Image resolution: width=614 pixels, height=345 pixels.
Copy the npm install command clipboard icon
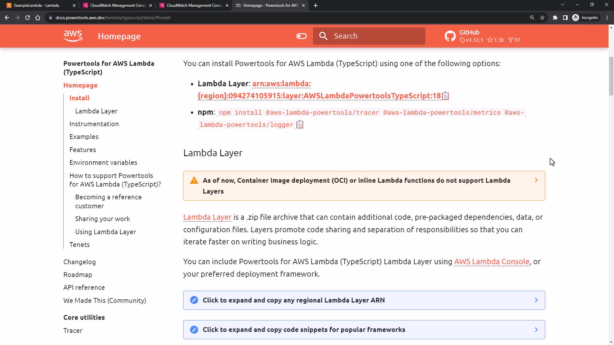[300, 125]
